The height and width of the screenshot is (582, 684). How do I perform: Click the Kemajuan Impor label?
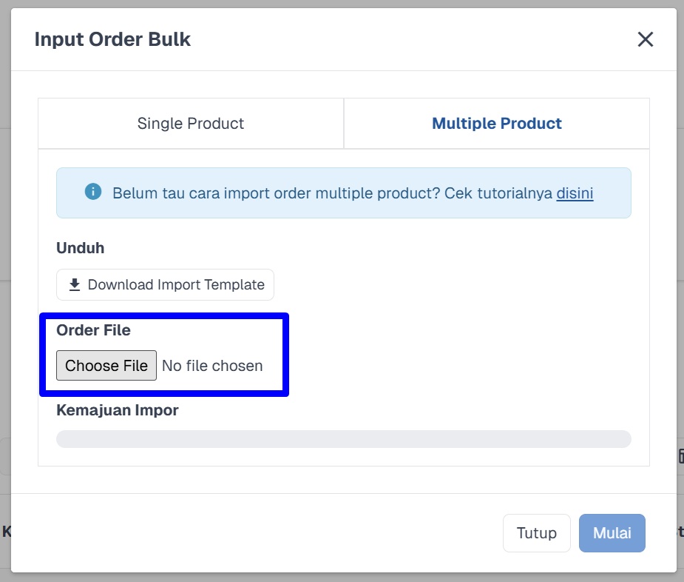click(x=118, y=410)
